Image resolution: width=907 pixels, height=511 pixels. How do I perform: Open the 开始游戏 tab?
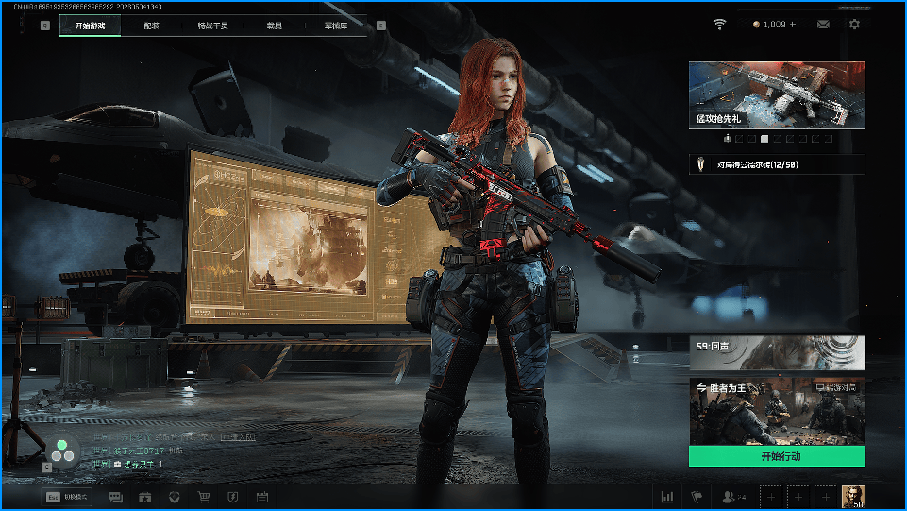click(91, 26)
